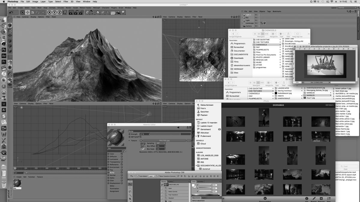Enable the Transparency channel checkbox

tap(122, 162)
